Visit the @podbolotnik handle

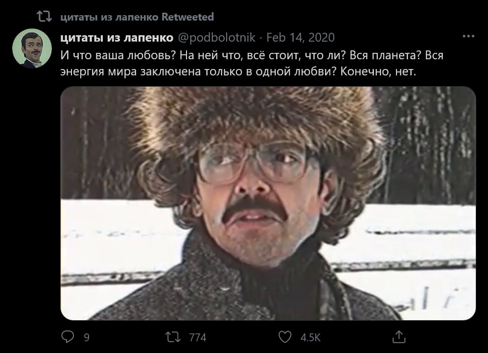(217, 38)
